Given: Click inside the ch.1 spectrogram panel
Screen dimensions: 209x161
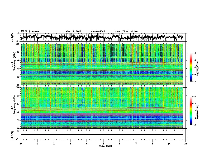Looking at the screenshot, I should tap(102, 64).
